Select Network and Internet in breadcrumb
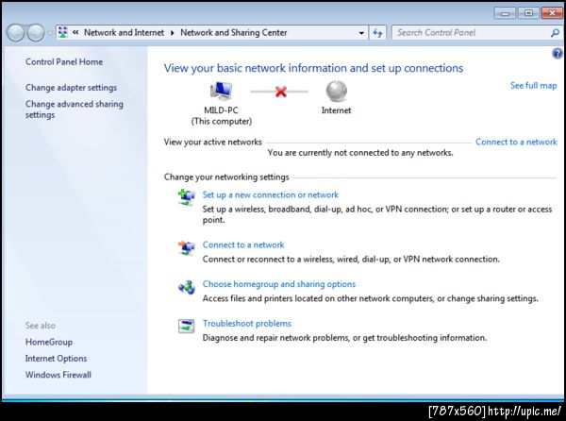This screenshot has width=566, height=421. pos(124,32)
